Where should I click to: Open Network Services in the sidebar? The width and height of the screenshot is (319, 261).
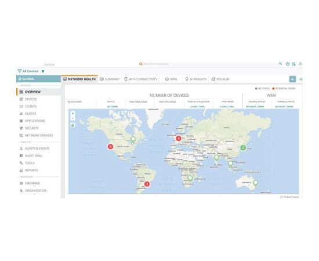click(39, 136)
